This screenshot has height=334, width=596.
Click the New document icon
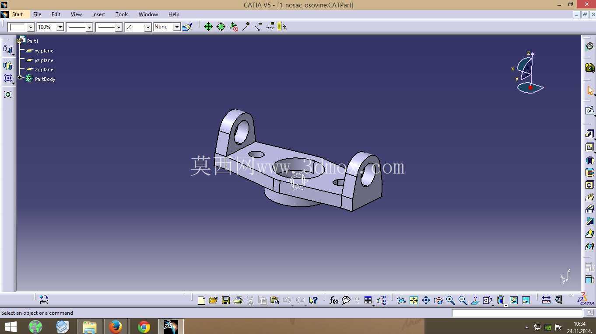point(201,300)
